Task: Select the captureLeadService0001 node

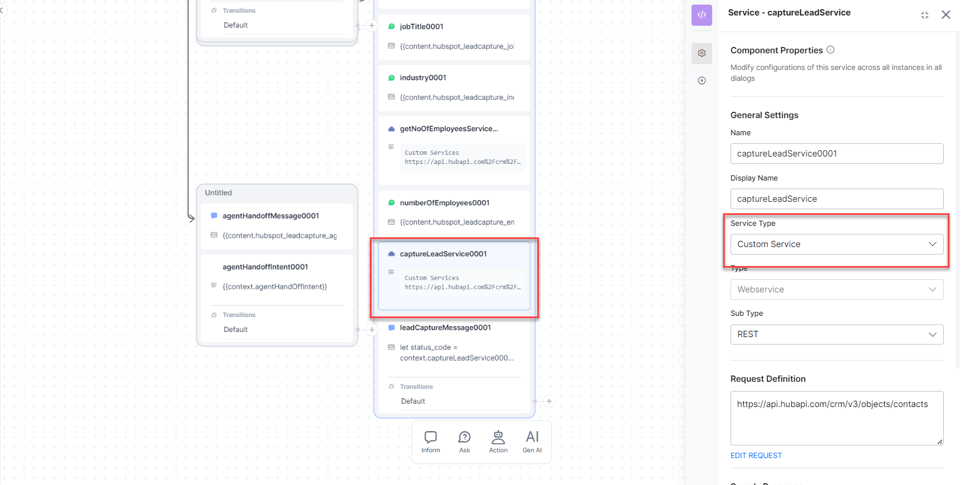Action: click(454, 276)
